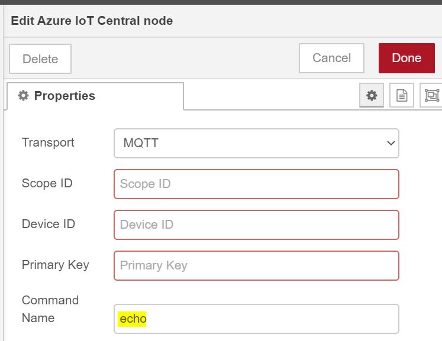Click the Command Name field containing echo
Image resolution: width=442 pixels, height=341 pixels.
point(256,319)
